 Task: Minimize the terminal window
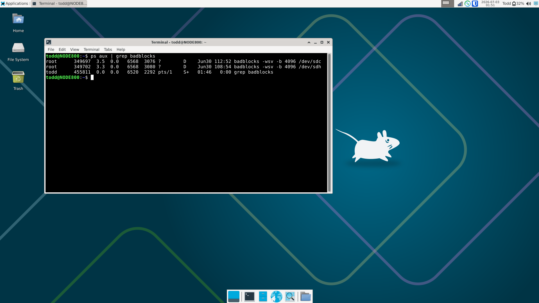point(315,42)
